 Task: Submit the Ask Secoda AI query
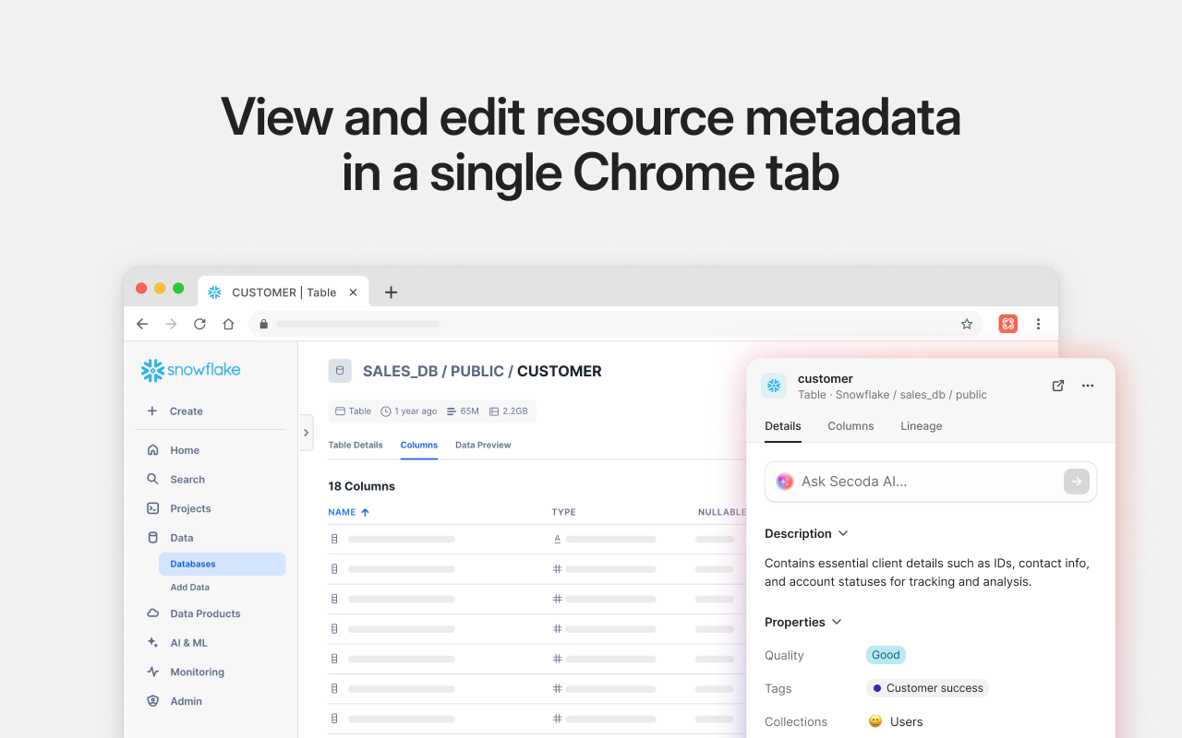1076,482
